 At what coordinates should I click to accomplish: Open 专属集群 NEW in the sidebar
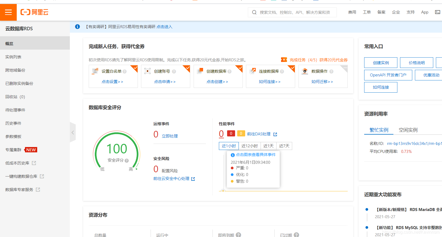tap(35, 150)
